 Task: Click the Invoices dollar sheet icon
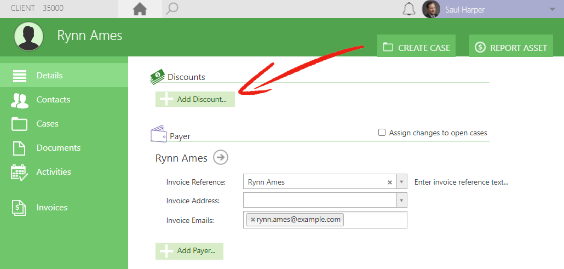point(19,208)
